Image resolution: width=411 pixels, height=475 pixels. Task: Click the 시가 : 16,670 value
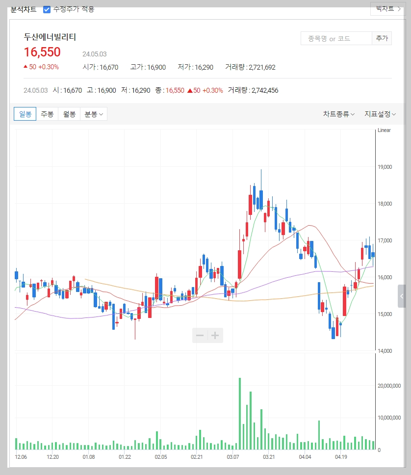pyautogui.click(x=100, y=67)
